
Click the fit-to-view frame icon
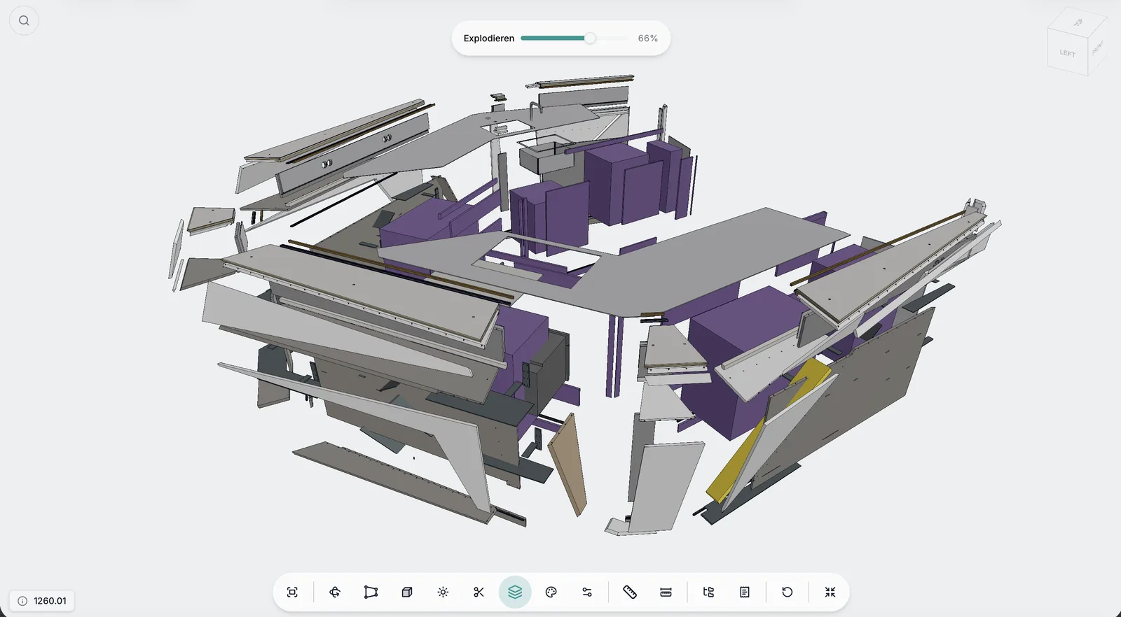pyautogui.click(x=292, y=593)
